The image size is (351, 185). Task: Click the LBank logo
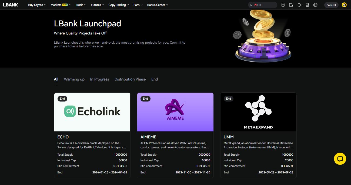(11, 5)
